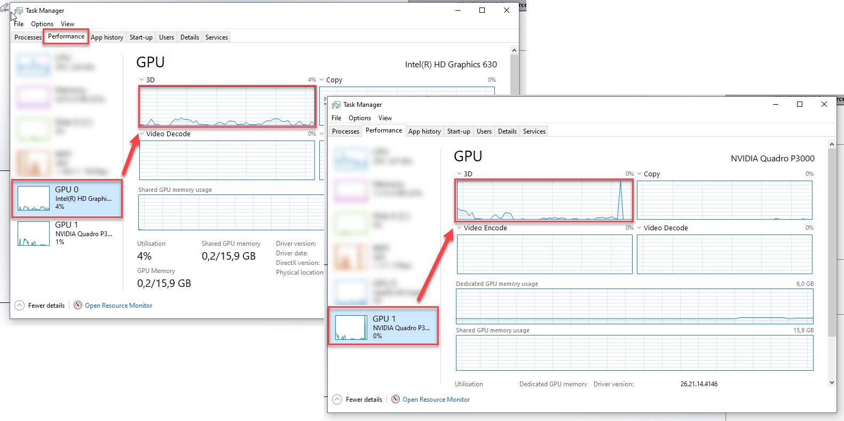Go to Users tab in back window

(x=167, y=37)
